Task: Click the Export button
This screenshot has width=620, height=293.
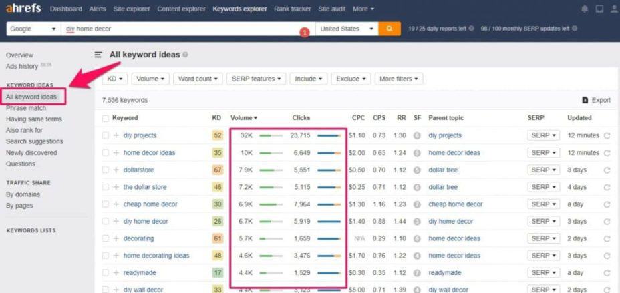Action: [x=596, y=100]
